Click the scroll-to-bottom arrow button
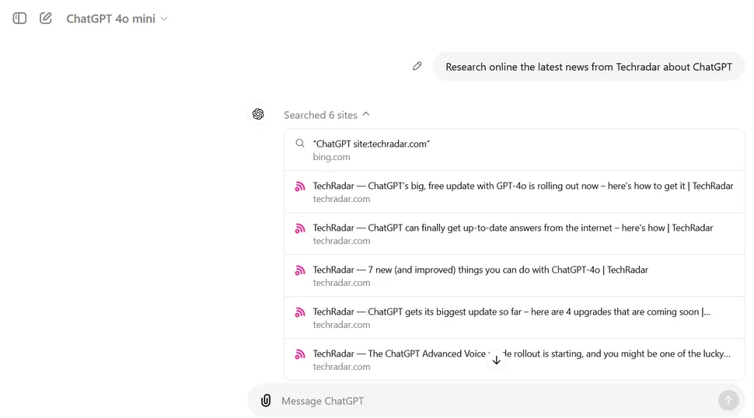754x418 pixels. 497,360
